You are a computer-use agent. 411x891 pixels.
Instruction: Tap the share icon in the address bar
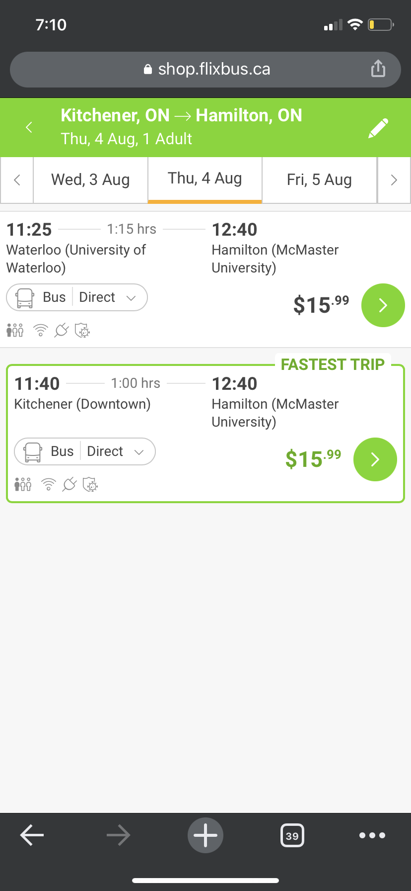(x=378, y=69)
